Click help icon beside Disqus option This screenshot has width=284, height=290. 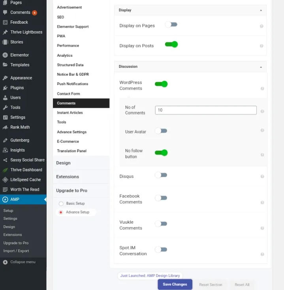click(262, 176)
